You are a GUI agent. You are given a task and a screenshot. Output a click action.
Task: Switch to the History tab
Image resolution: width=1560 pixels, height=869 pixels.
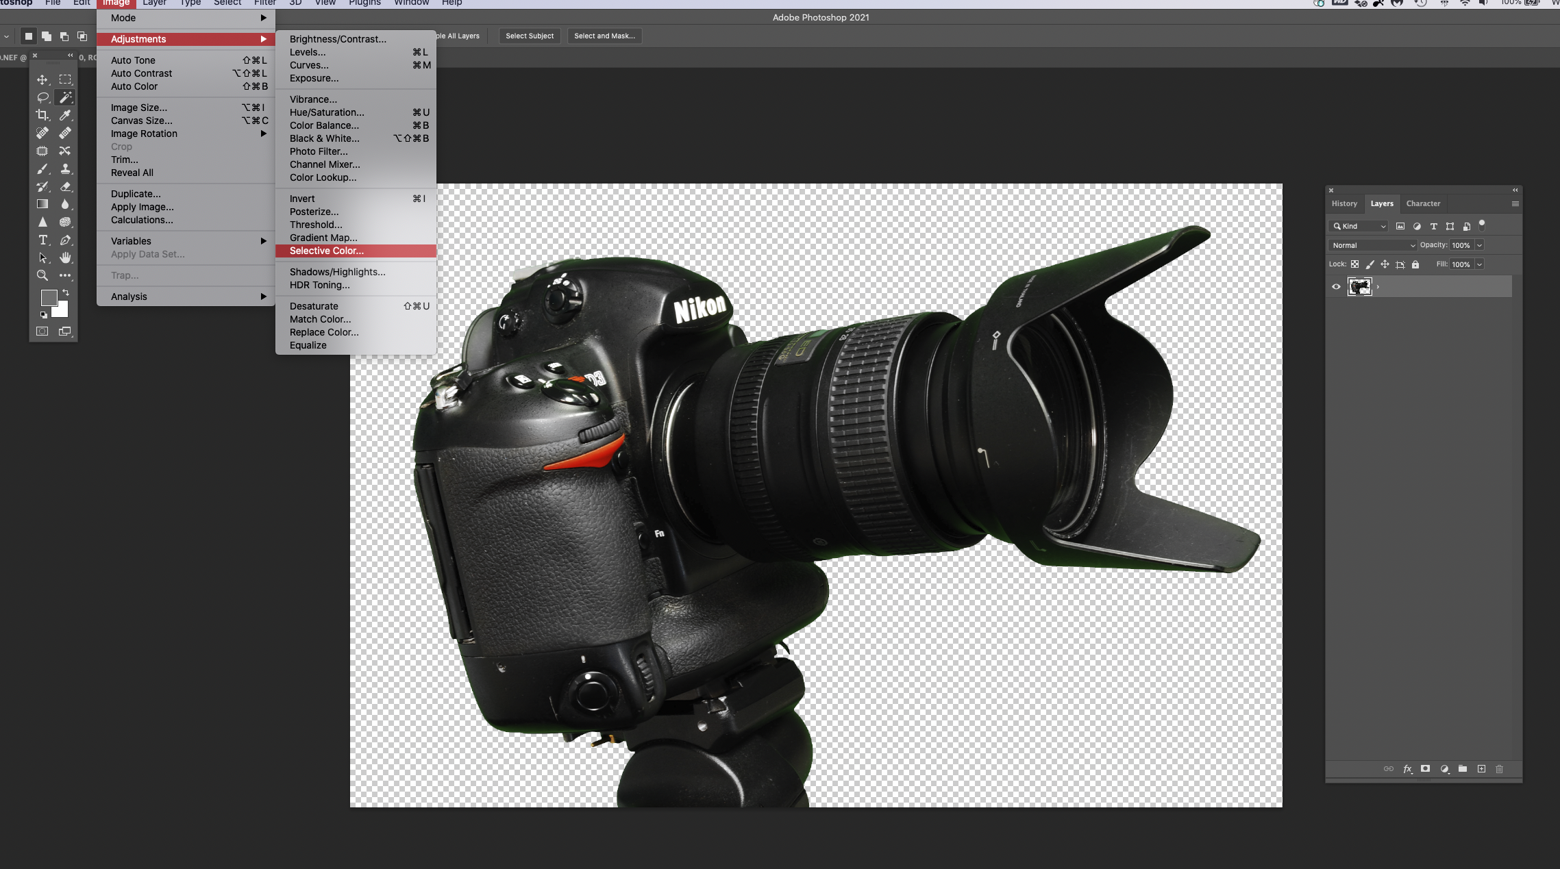[1344, 203]
